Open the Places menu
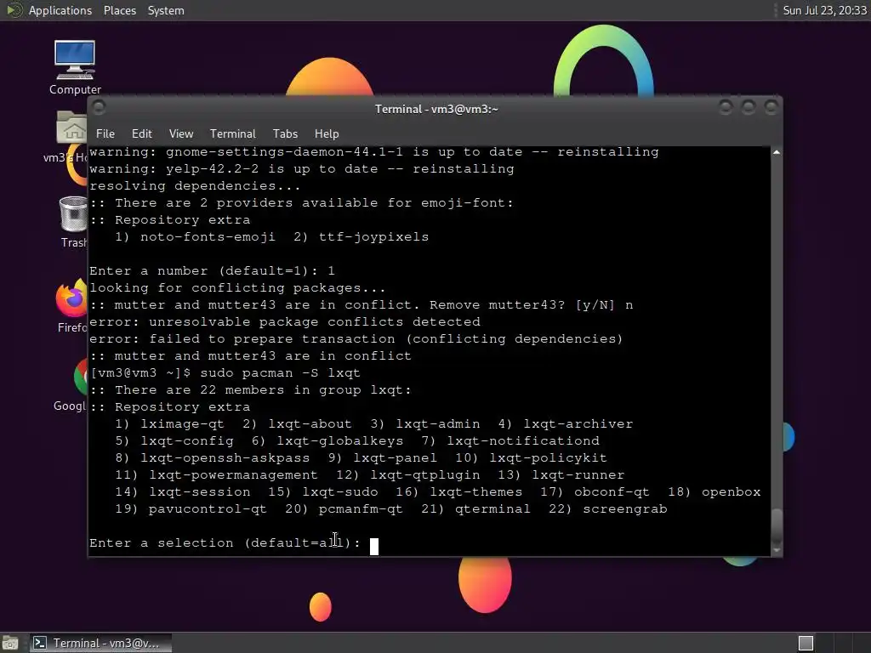The width and height of the screenshot is (871, 653). coord(119,10)
